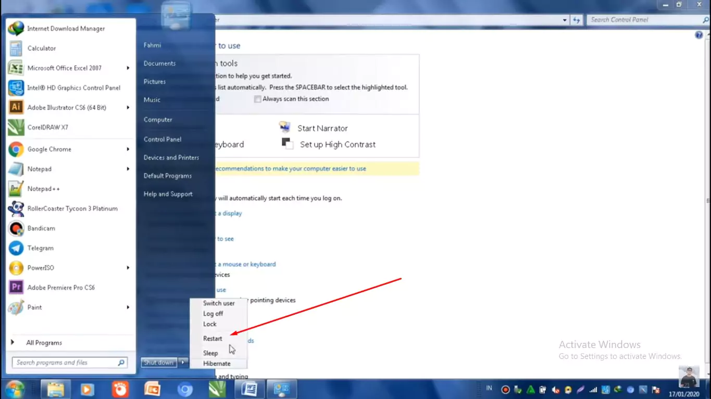Open Documents from Start menu

point(159,63)
